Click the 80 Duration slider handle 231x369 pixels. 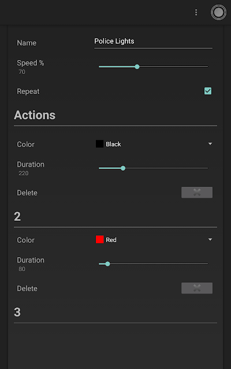click(107, 264)
